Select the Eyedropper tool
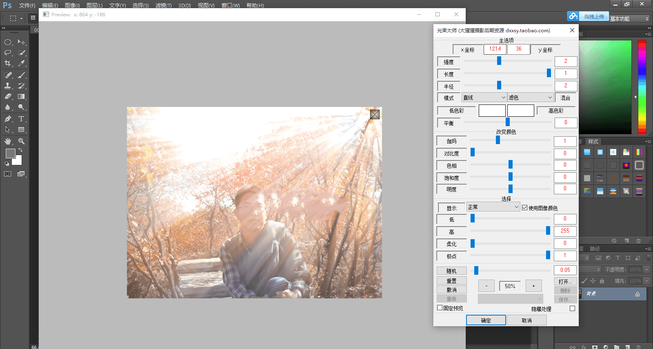 coord(21,63)
